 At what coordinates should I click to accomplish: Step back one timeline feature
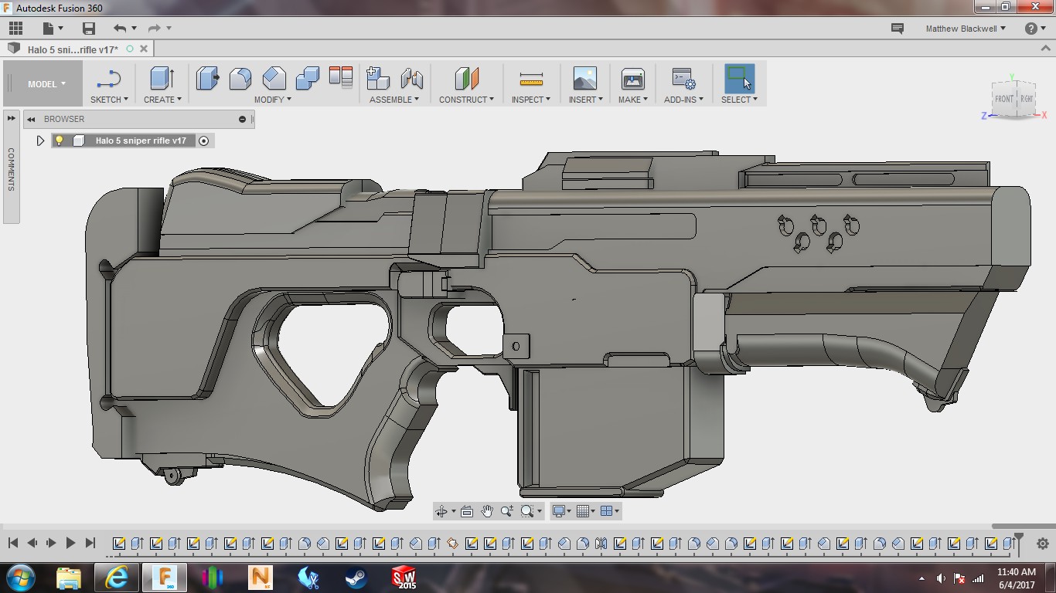click(x=32, y=543)
